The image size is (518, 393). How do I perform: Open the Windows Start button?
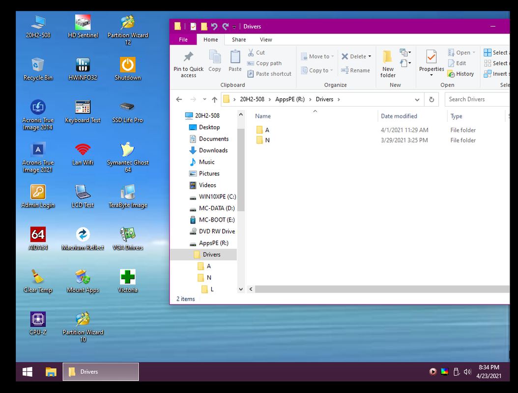tap(28, 372)
